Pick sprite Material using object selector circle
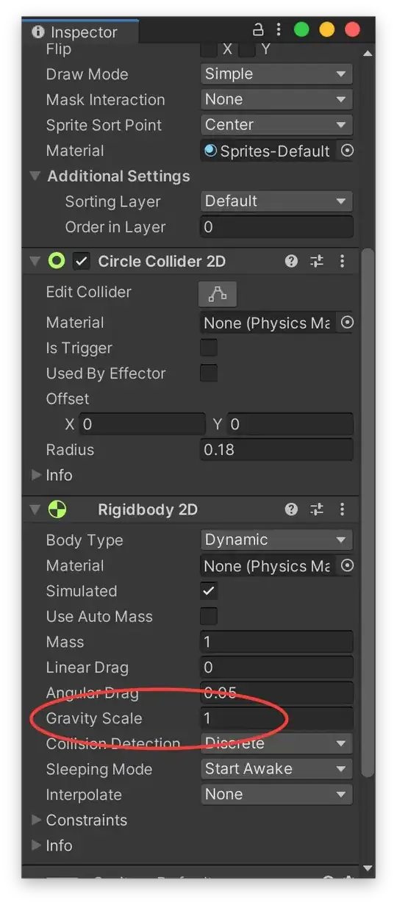This screenshot has width=397, height=905. click(347, 151)
